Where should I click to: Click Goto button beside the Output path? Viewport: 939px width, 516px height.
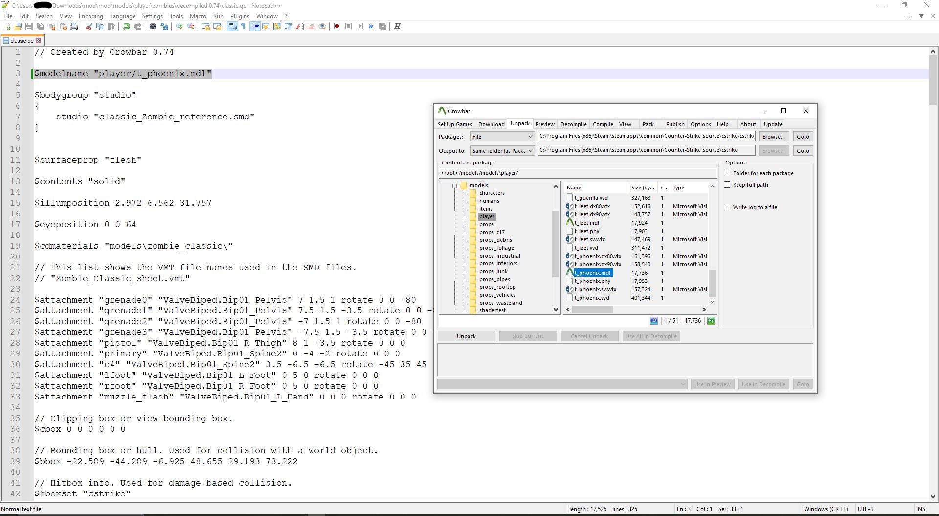pyautogui.click(x=803, y=151)
